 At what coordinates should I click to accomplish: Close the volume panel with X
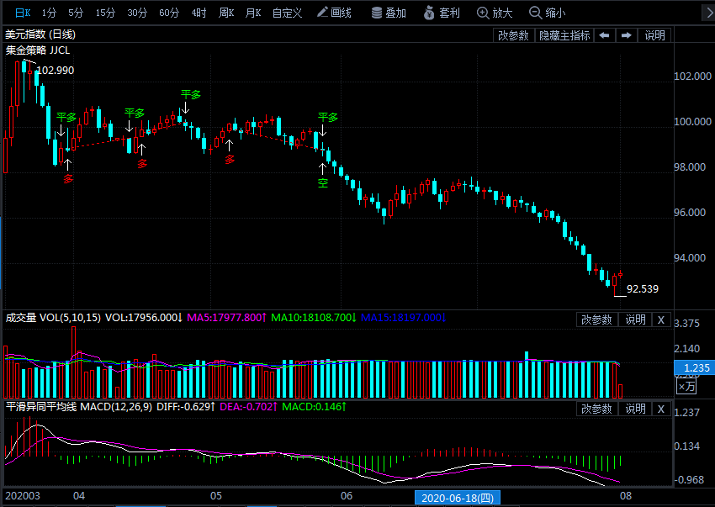coord(660,320)
